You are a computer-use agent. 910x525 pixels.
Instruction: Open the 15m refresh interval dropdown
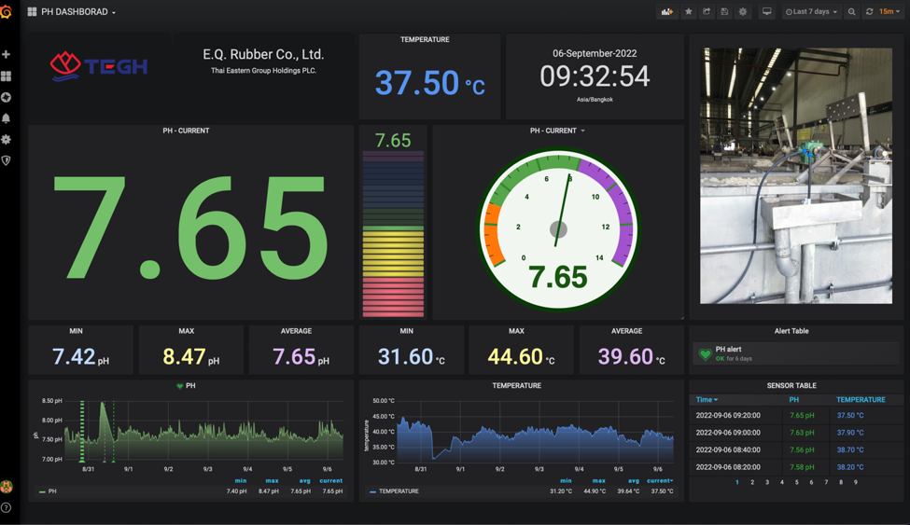[889, 12]
